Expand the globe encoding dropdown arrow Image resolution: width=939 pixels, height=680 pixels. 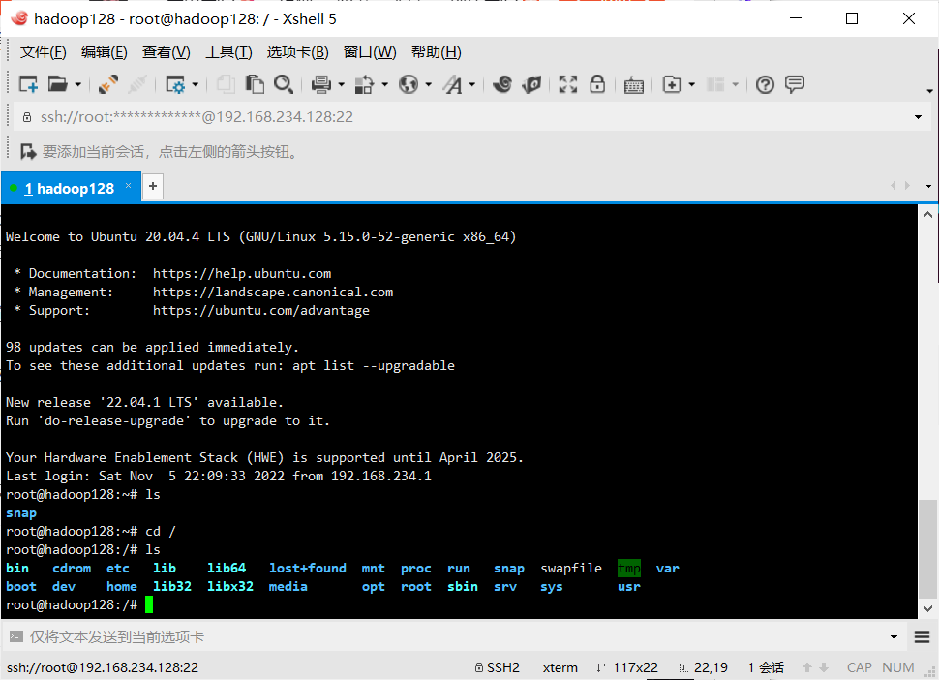point(429,85)
